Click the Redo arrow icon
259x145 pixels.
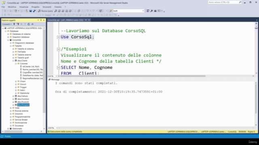[x=93, y=11]
